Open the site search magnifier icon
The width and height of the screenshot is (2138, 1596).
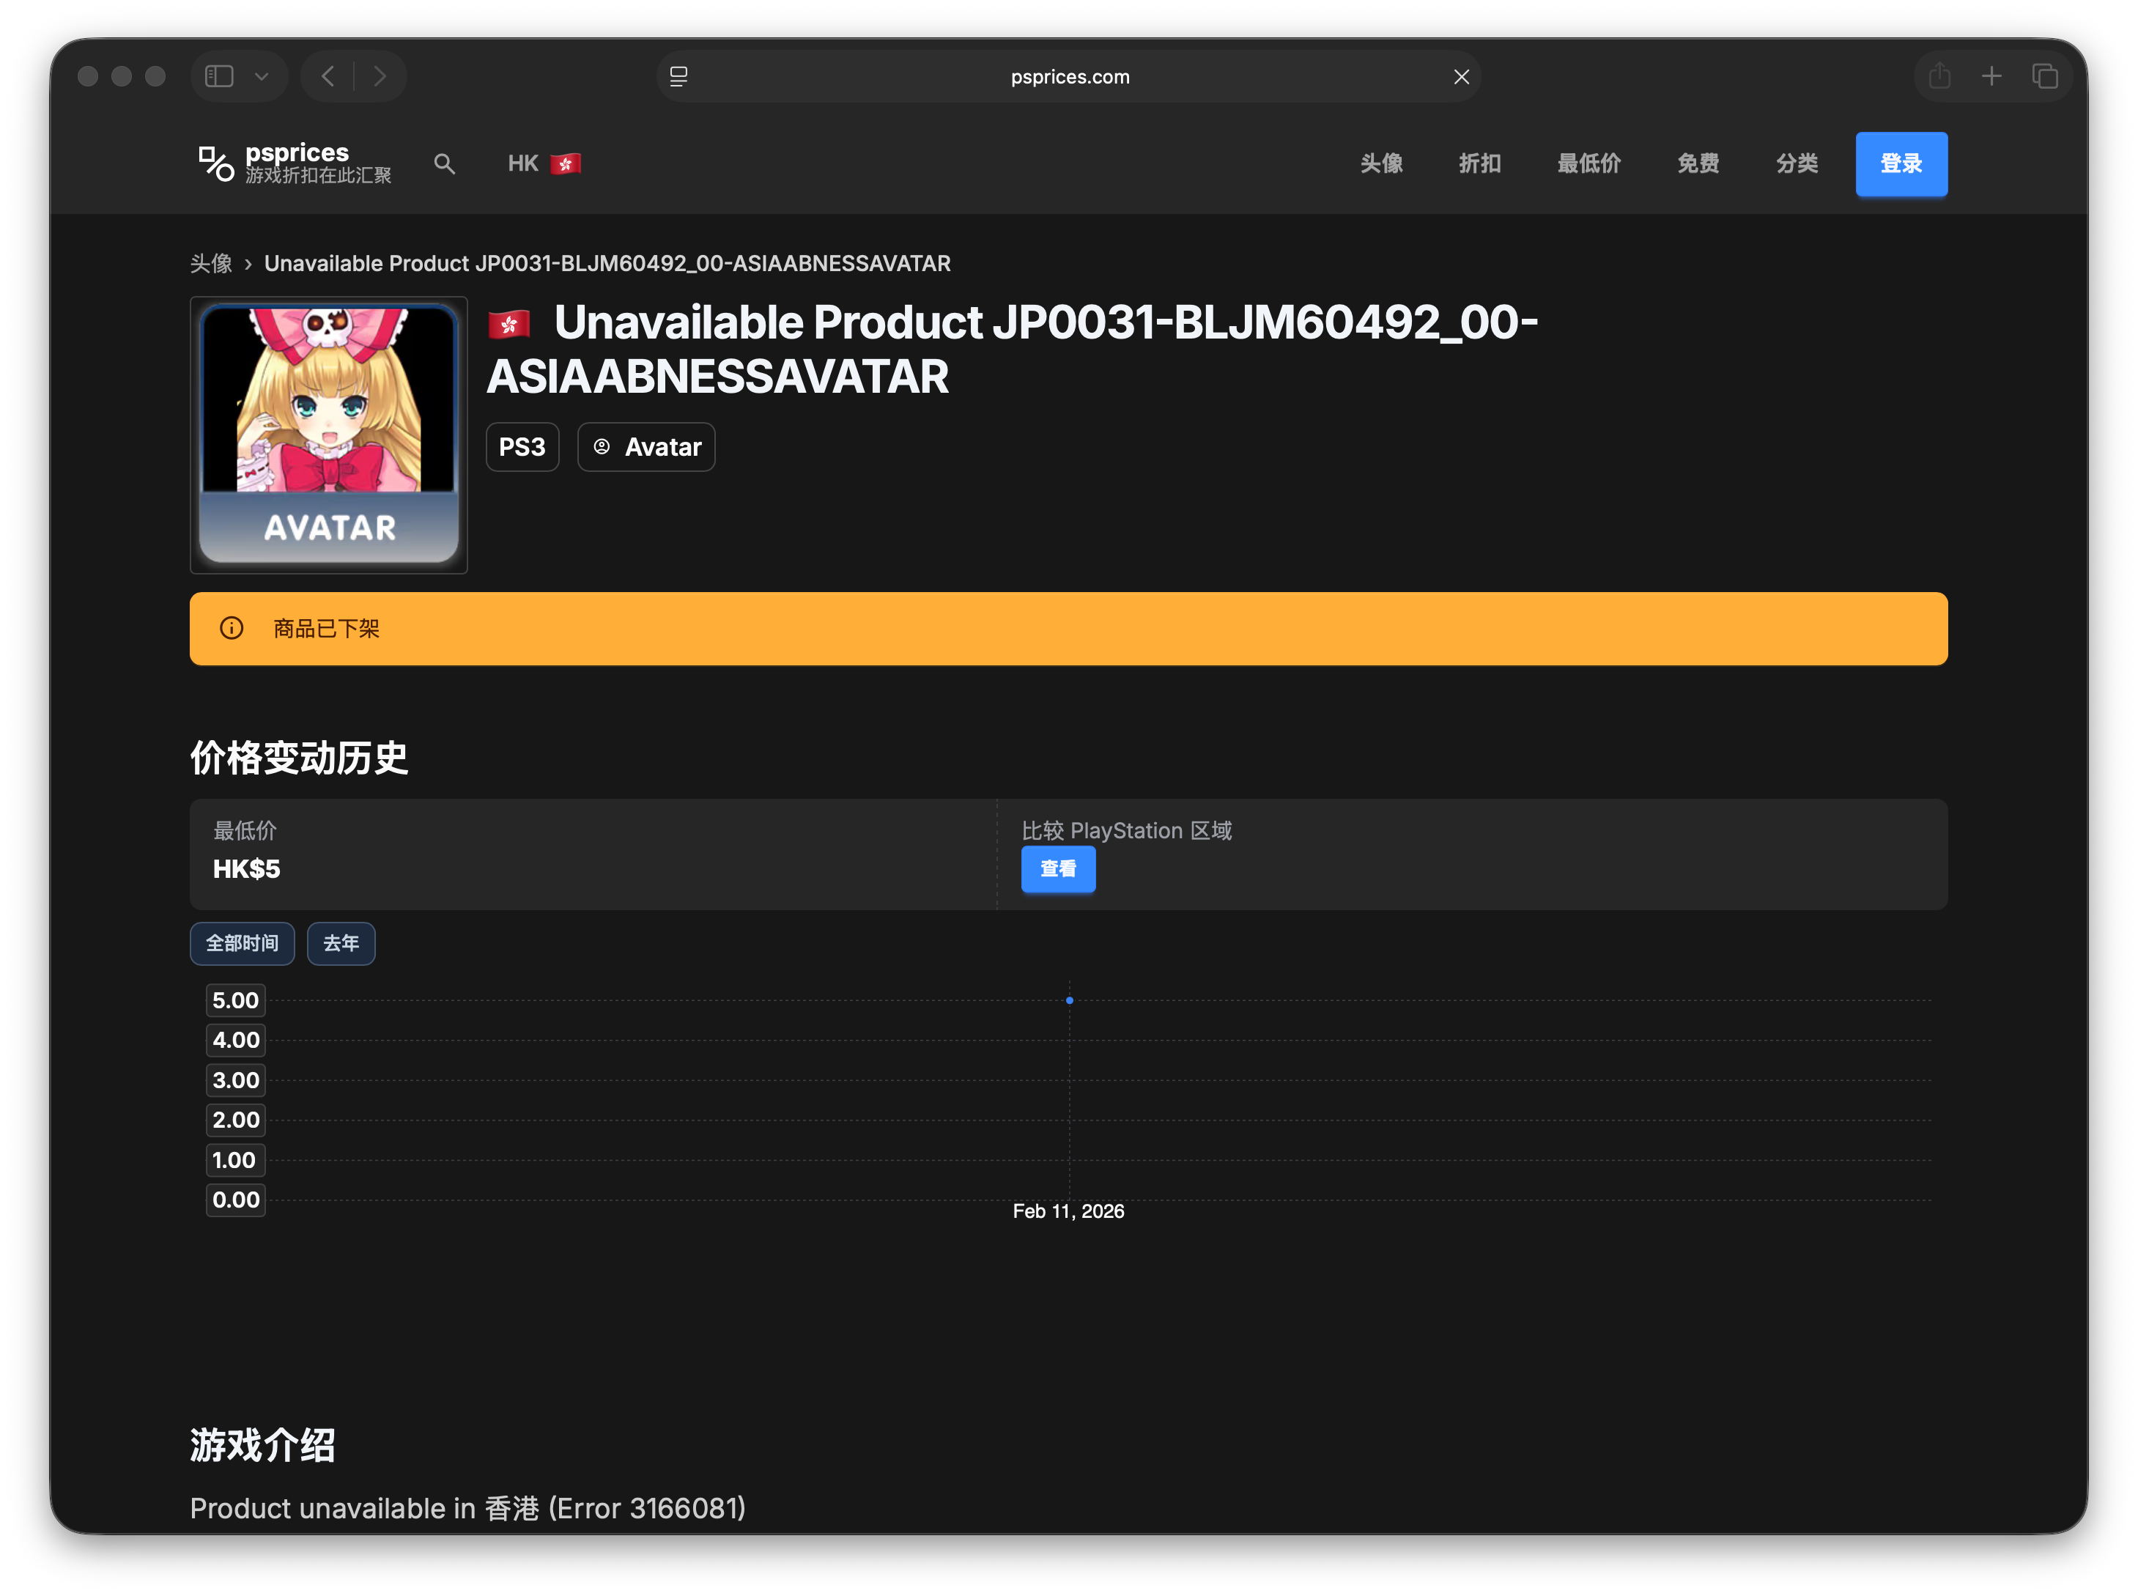[443, 163]
